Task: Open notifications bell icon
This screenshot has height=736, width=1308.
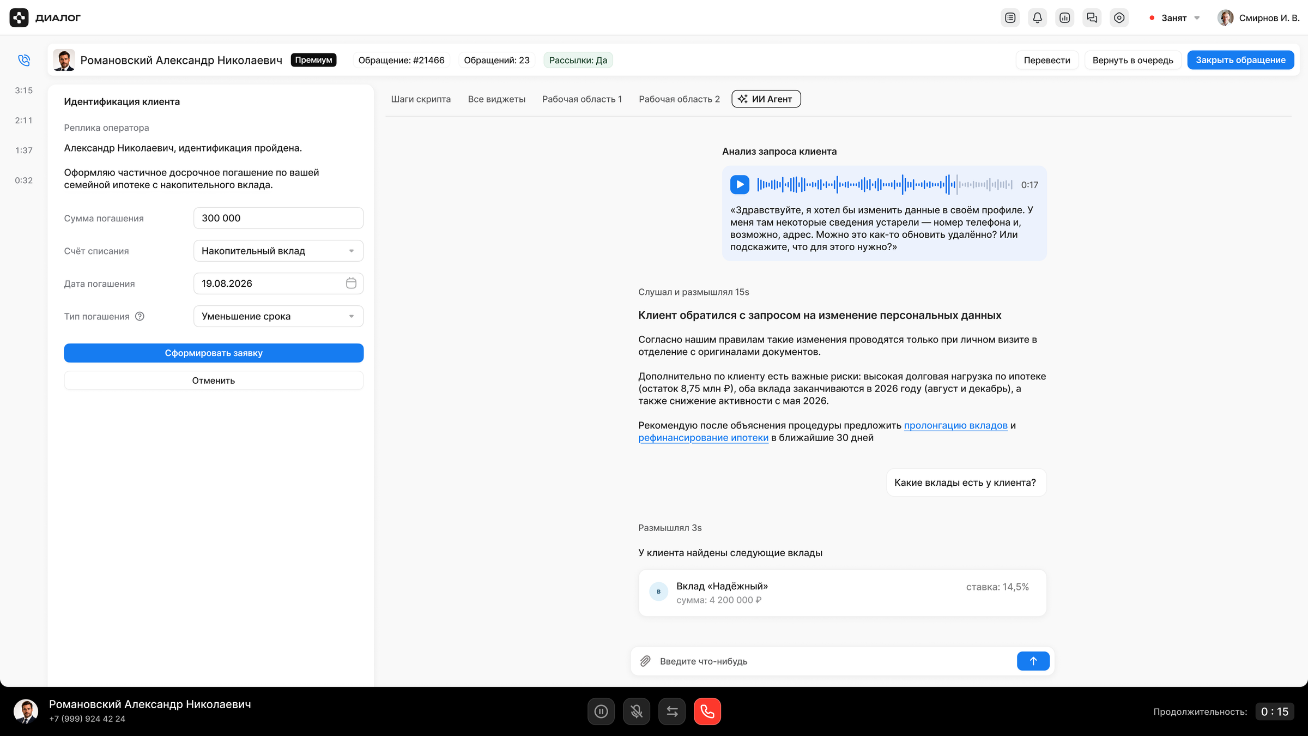Action: [1037, 18]
